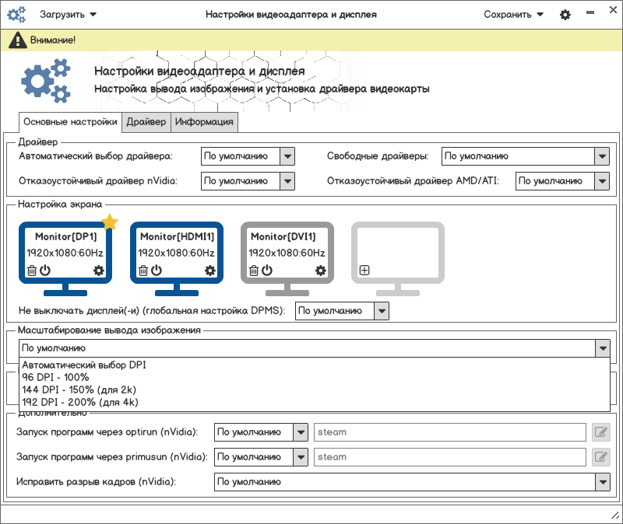Delete Monitor[HDMI1] using trash icon
Viewport: 623px width, 524px height.
[x=143, y=271]
